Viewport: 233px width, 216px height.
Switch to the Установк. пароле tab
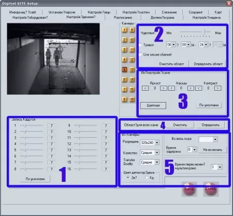tap(62, 12)
